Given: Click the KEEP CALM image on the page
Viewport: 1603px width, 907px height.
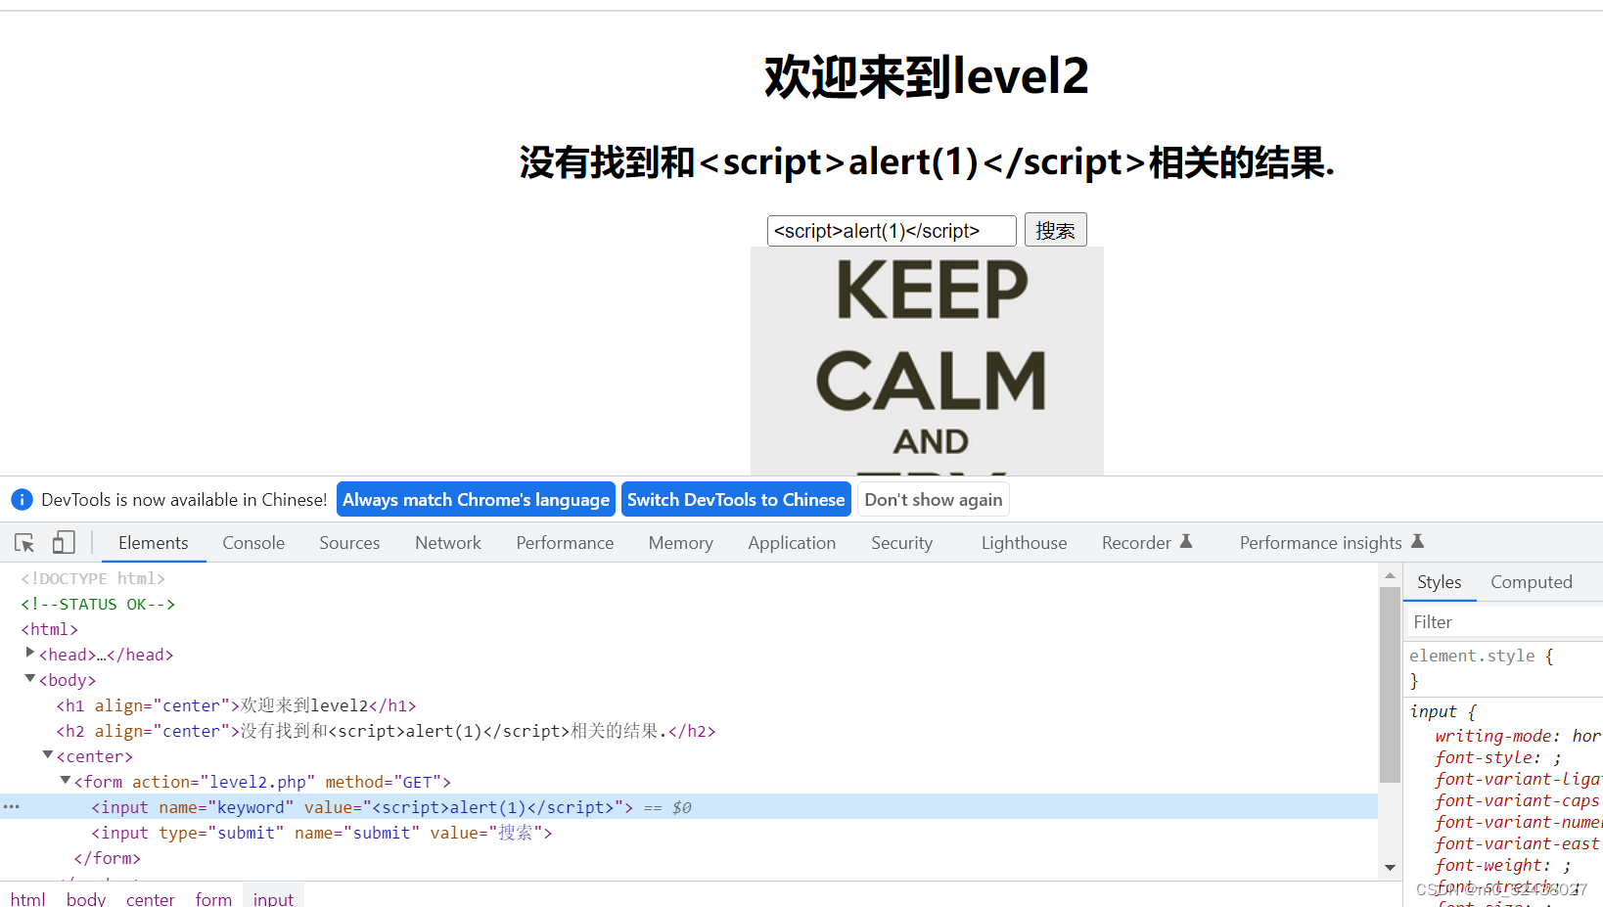Looking at the screenshot, I should coord(927,361).
